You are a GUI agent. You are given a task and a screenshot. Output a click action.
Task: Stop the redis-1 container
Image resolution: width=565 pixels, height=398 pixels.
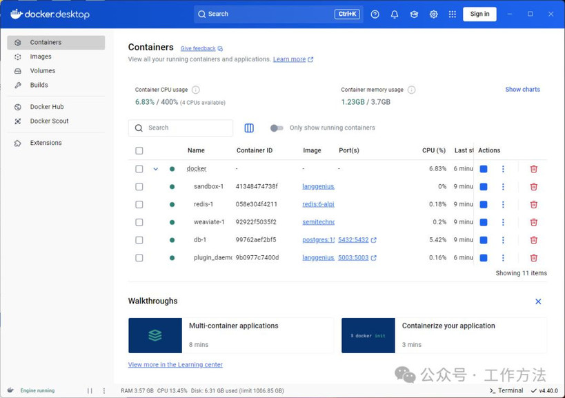pos(484,205)
